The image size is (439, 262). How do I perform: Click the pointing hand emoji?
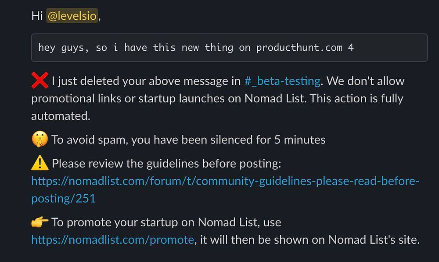[40, 222]
